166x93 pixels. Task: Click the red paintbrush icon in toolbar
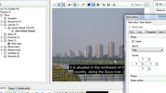click(69, 5)
